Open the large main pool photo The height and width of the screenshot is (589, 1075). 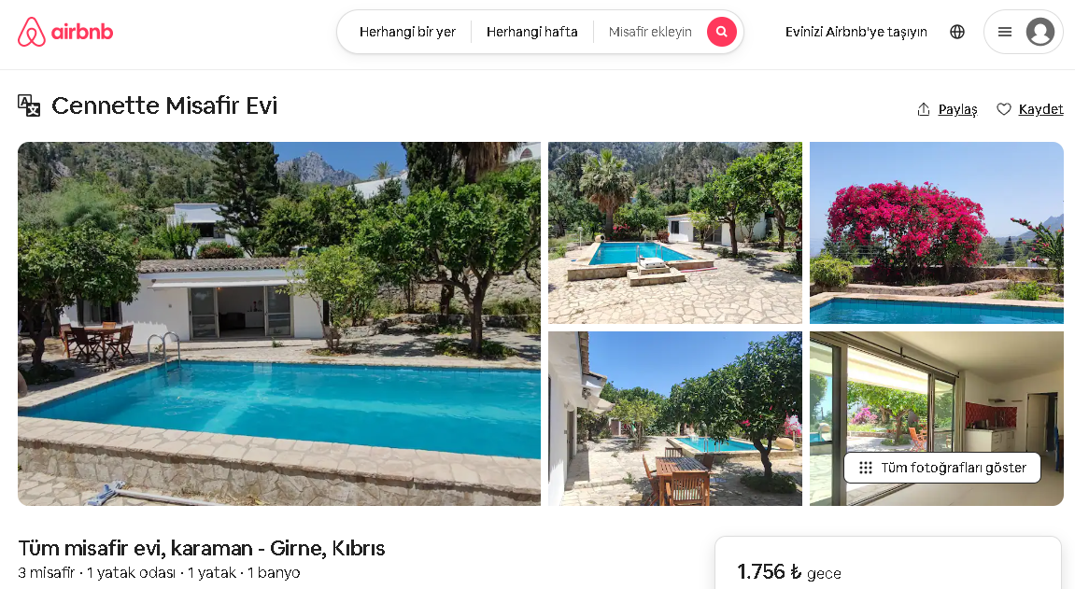click(x=279, y=324)
